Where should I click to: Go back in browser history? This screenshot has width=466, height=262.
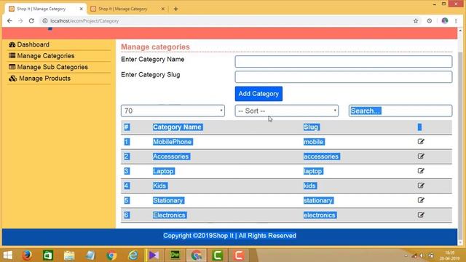(x=9, y=21)
